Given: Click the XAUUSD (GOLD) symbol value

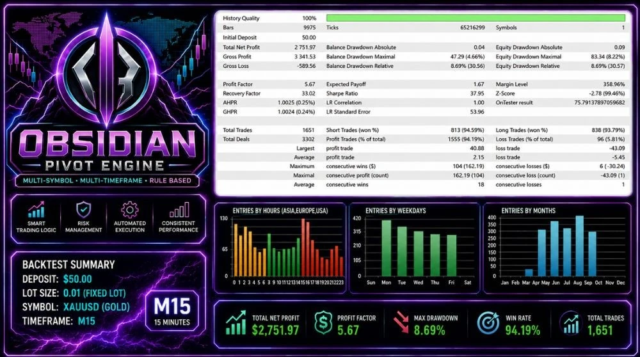Looking at the screenshot, I should tap(97, 307).
